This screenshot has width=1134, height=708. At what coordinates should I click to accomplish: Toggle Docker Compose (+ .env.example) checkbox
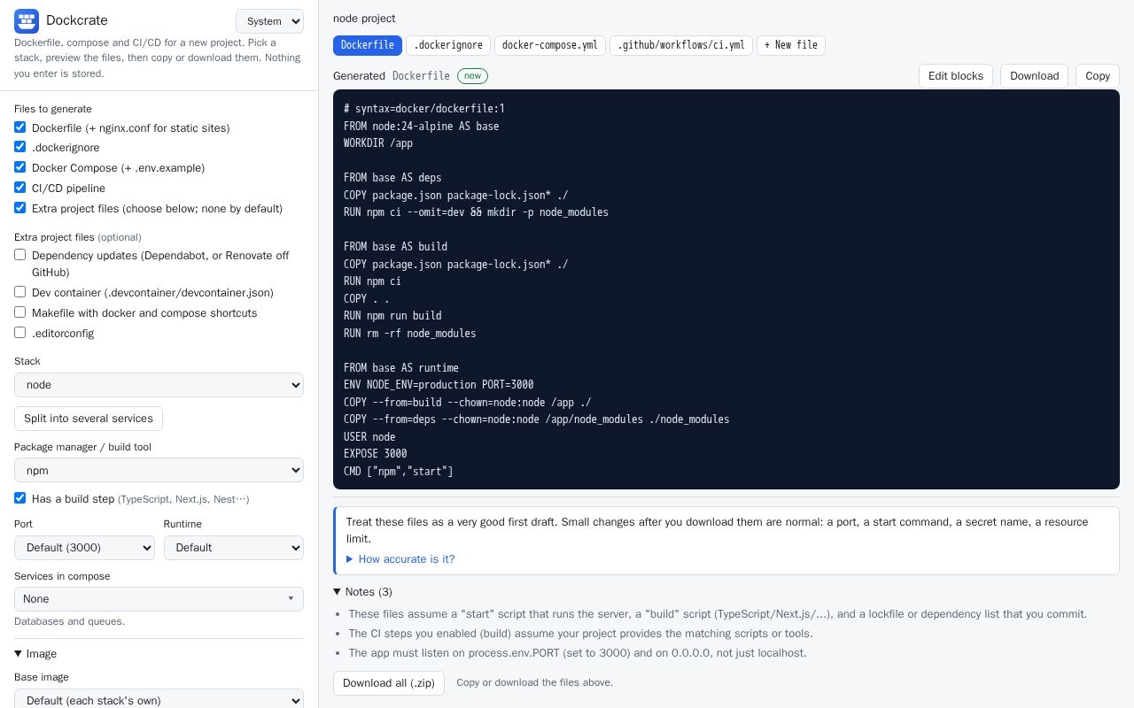point(19,167)
